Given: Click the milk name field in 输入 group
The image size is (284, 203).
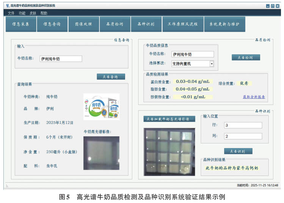Looking at the screenshot, I should (61, 59).
